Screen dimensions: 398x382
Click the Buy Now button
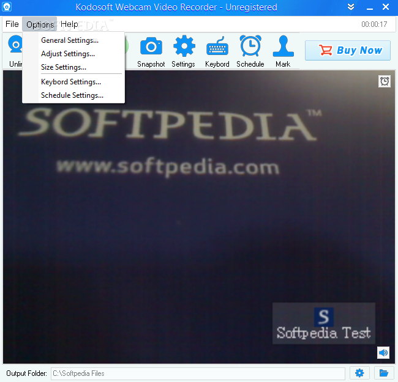pyautogui.click(x=348, y=50)
